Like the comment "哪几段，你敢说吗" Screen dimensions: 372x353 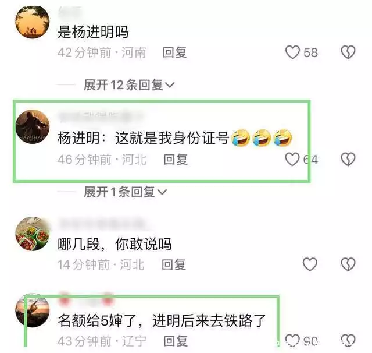click(x=310, y=264)
